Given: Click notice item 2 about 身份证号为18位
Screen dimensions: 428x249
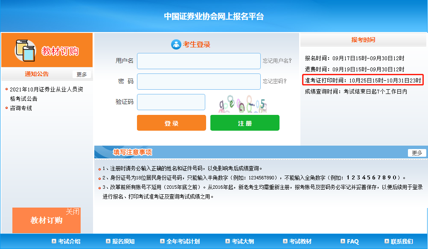Looking at the screenshot, I should pos(254,178).
